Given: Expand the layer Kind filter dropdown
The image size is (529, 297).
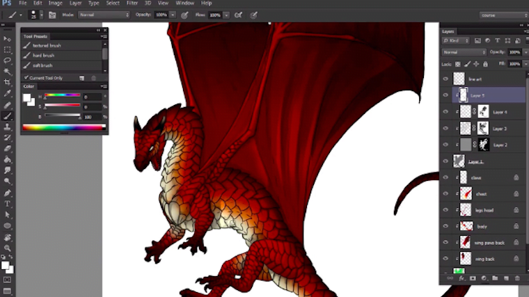Looking at the screenshot, I should click(x=459, y=41).
